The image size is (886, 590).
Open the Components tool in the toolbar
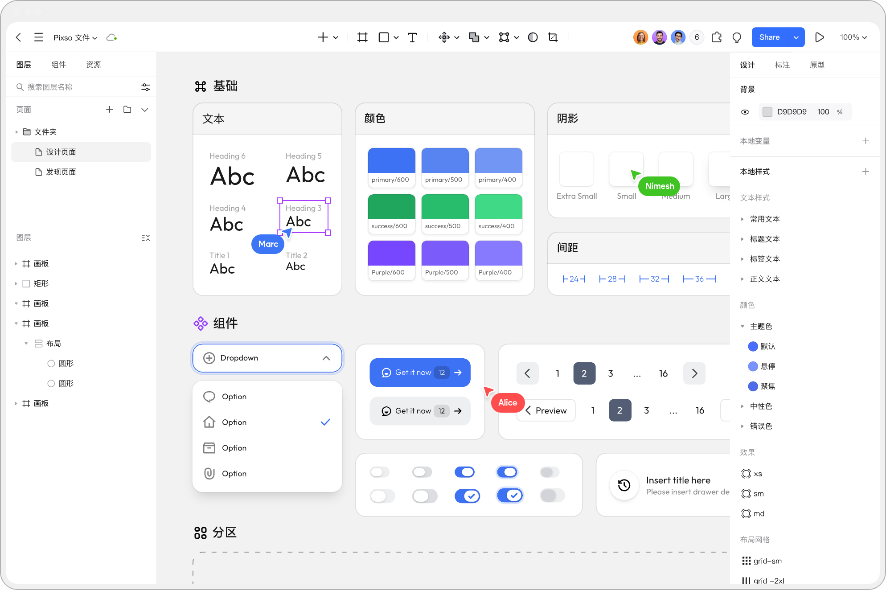(x=505, y=37)
